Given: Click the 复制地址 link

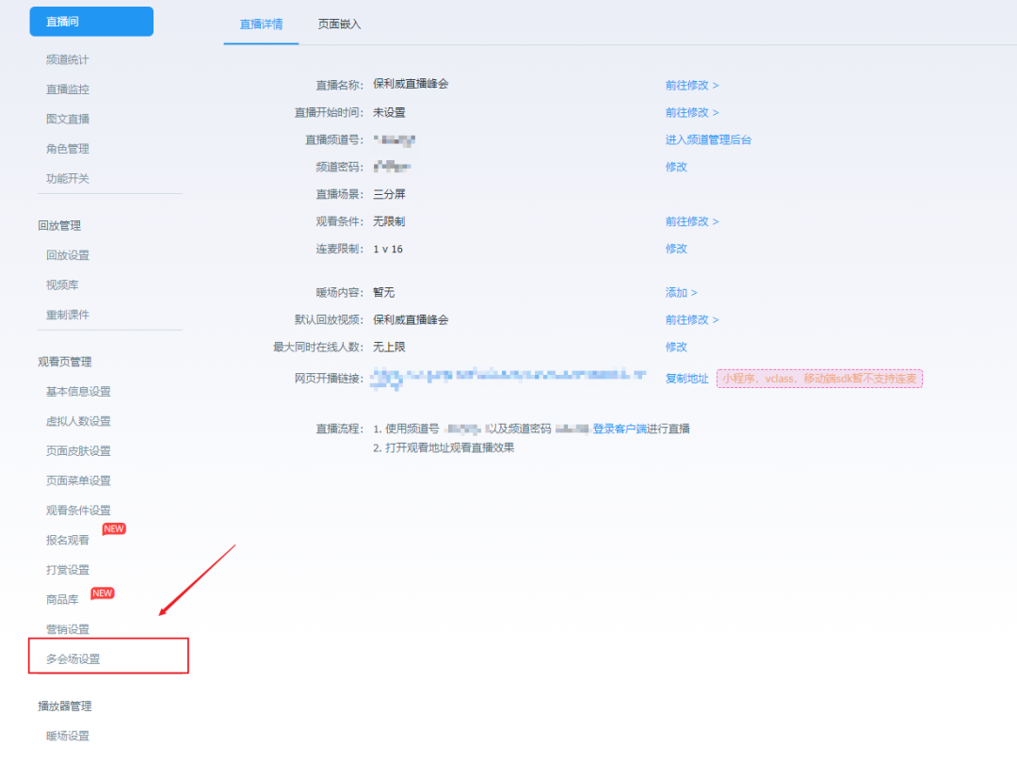Looking at the screenshot, I should [x=686, y=379].
